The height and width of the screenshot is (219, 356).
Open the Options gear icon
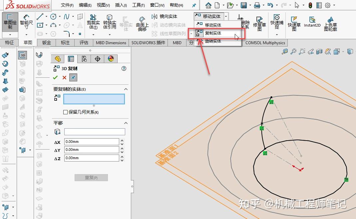[x=328, y=5]
